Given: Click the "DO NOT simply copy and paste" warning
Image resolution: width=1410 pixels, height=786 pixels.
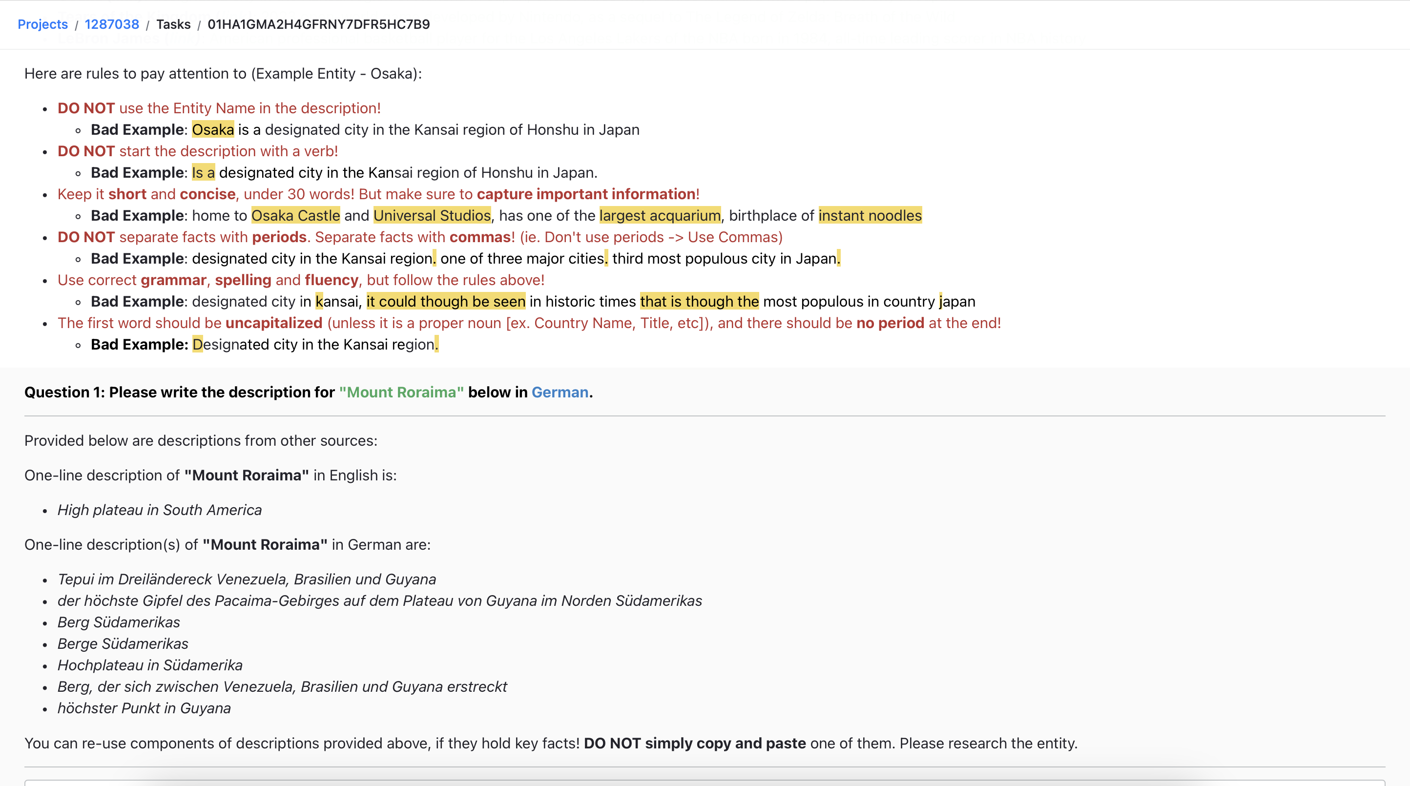Looking at the screenshot, I should (695, 743).
